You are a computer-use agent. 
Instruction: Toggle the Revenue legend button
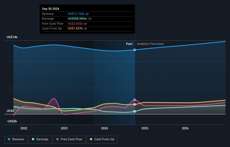pos(16,139)
